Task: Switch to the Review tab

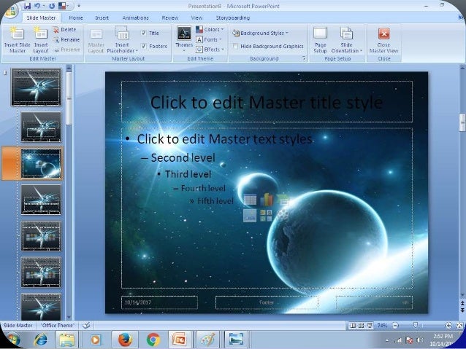Action: coord(170,17)
